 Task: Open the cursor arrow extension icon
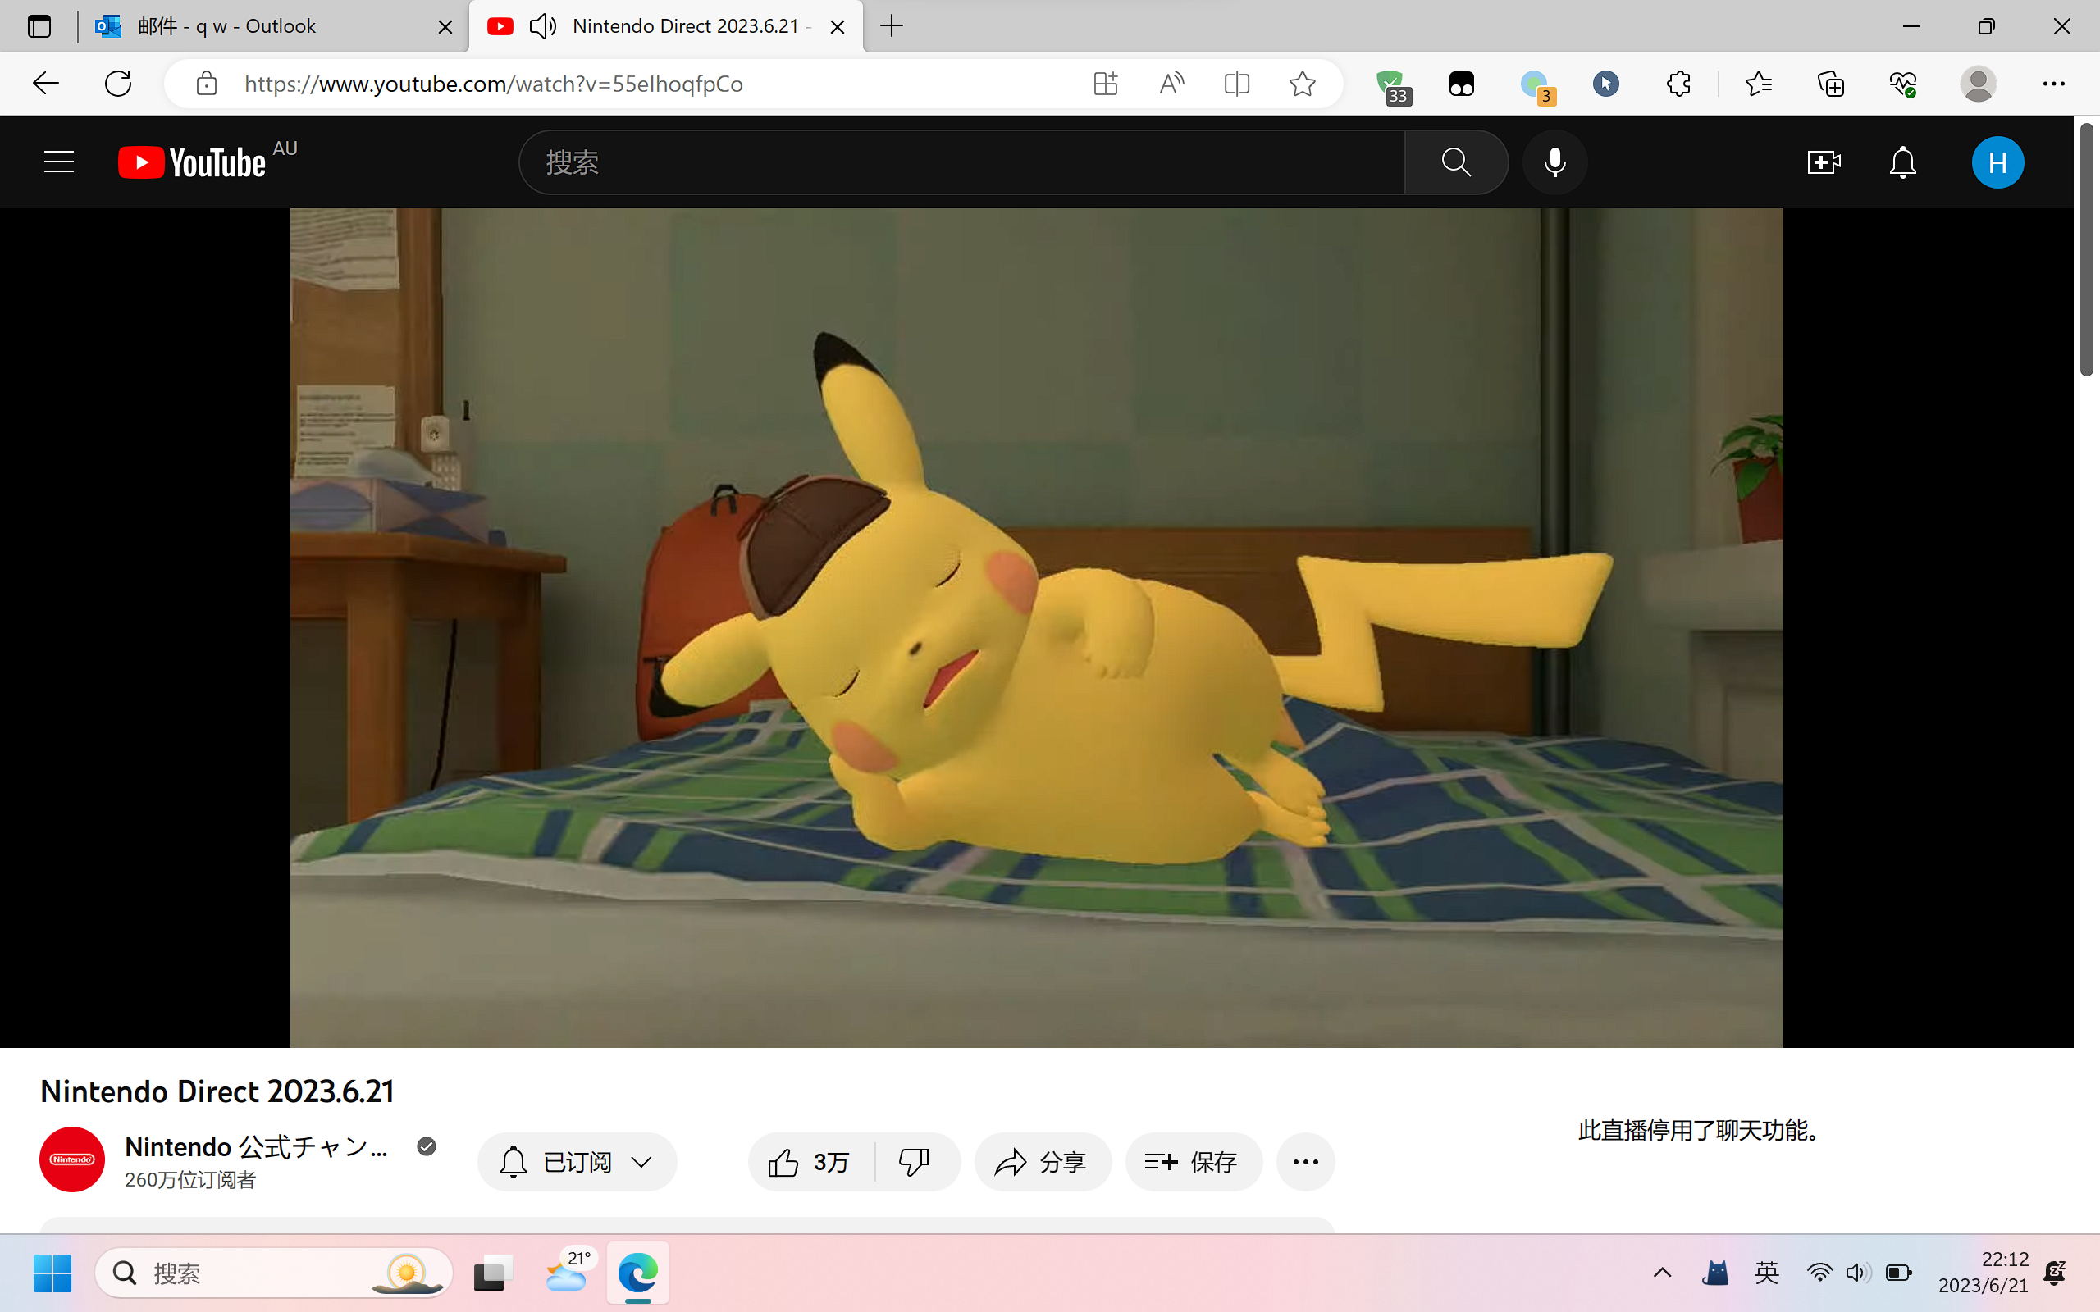1605,84
